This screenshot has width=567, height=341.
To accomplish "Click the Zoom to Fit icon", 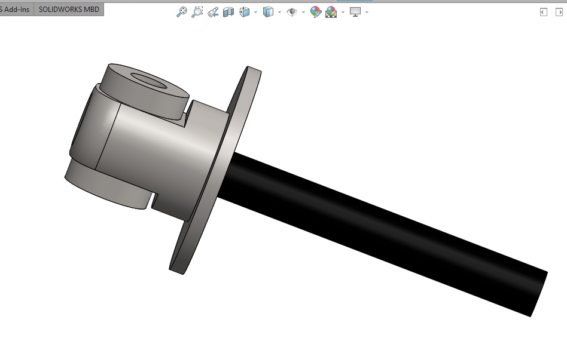I will tap(182, 12).
